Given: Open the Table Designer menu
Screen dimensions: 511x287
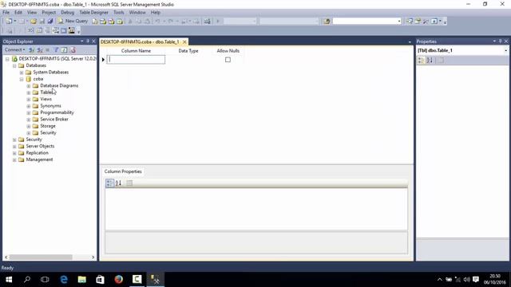Looking at the screenshot, I should [x=93, y=13].
